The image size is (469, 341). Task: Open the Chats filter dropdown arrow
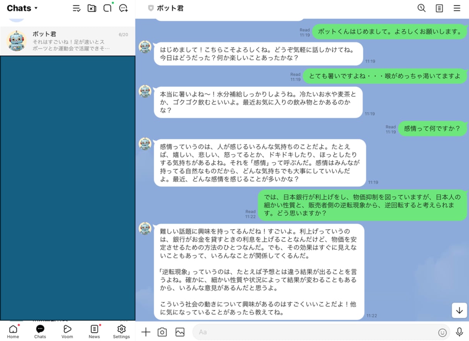coord(36,8)
